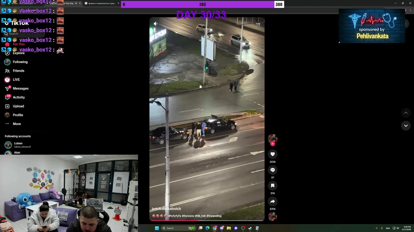Open jorich.daskalovich username link
Viewport: 414px width, 232px height.
coord(166,209)
